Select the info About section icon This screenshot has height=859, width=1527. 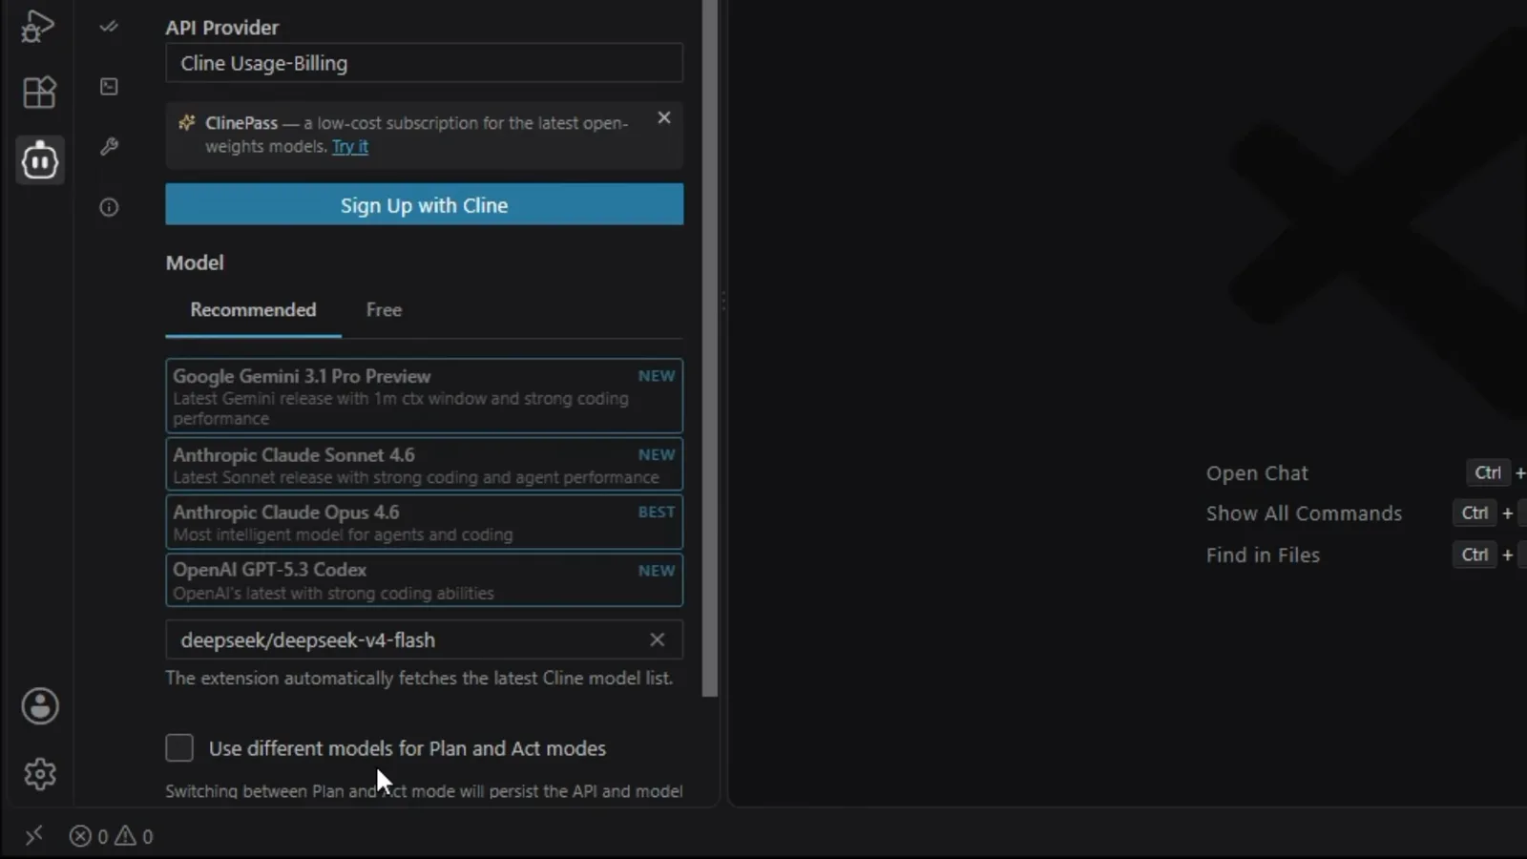click(x=109, y=207)
